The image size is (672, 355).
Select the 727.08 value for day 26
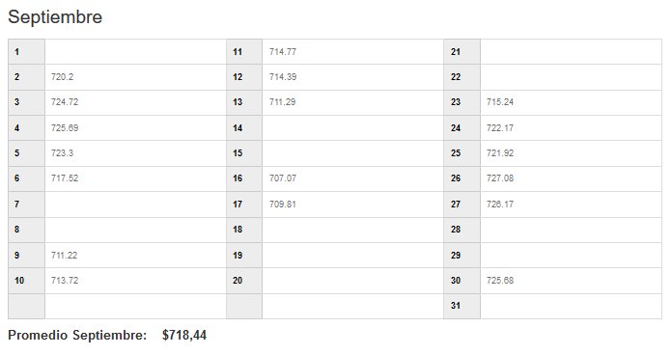pyautogui.click(x=500, y=178)
